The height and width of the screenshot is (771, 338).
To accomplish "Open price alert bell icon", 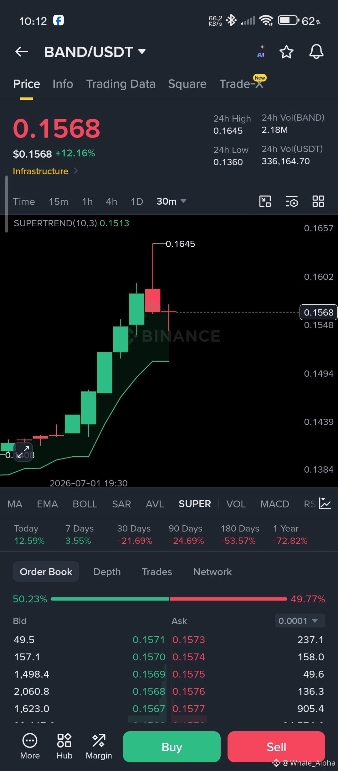I will 316,52.
